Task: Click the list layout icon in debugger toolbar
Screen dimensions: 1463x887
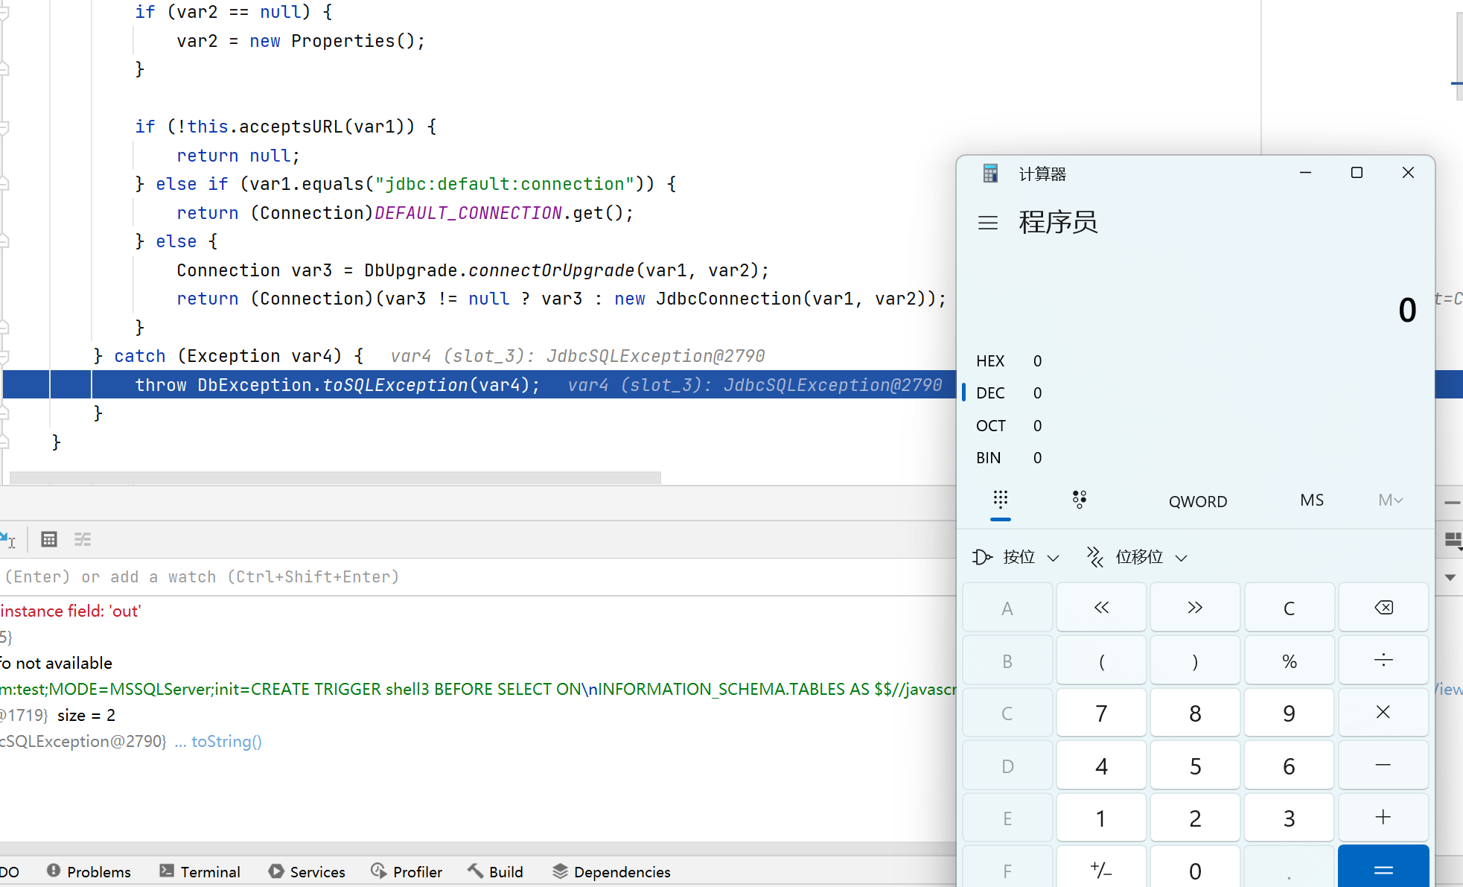Action: tap(83, 539)
